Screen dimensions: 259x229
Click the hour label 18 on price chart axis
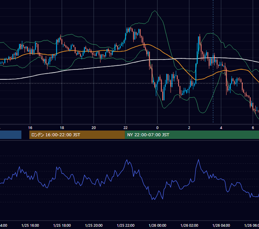pos(62,127)
